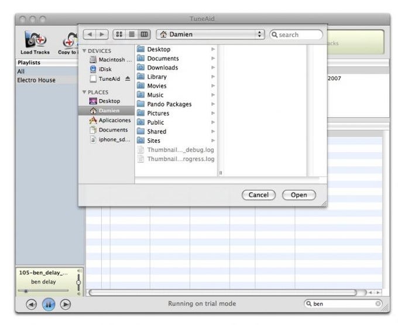Image resolution: width=398 pixels, height=325 pixels.
Task: Click the dialog search field
Action: pyautogui.click(x=296, y=35)
